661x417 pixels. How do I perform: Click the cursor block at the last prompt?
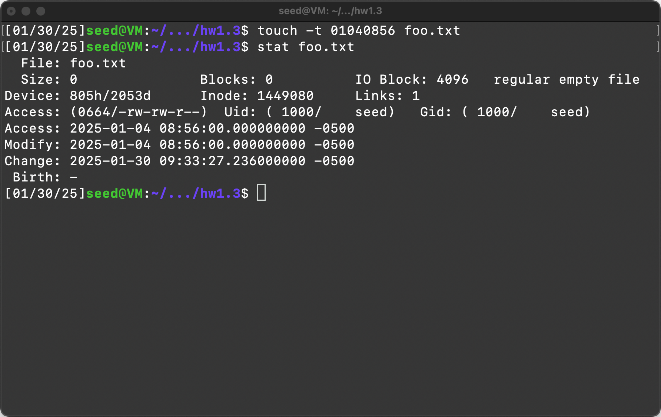tap(261, 193)
